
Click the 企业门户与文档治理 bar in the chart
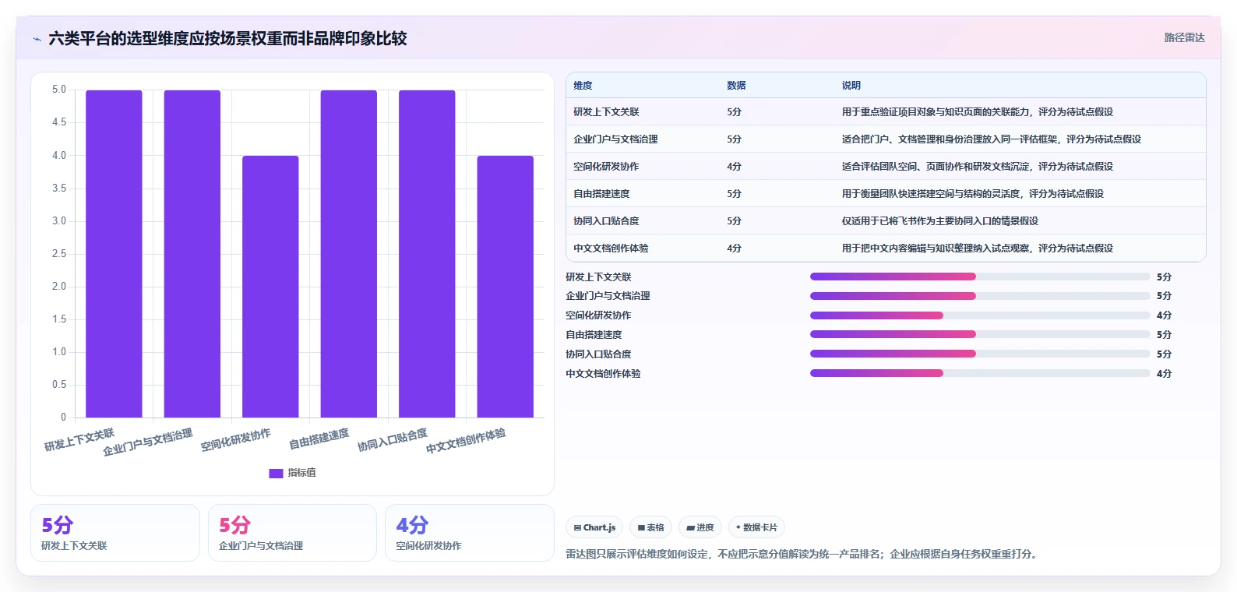pyautogui.click(x=192, y=254)
